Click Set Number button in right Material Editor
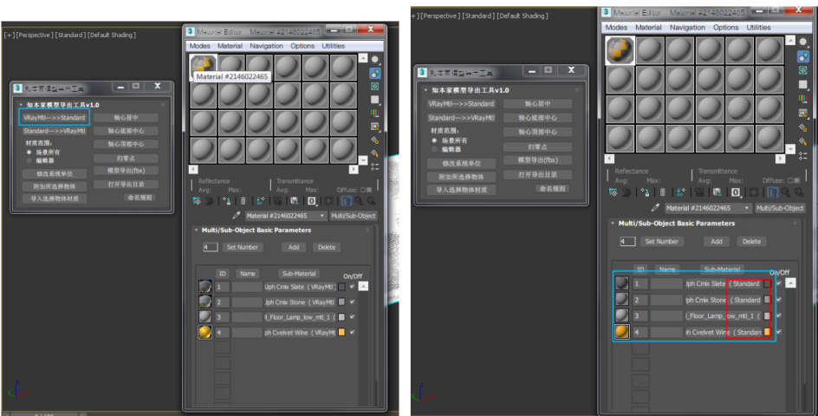 661,242
